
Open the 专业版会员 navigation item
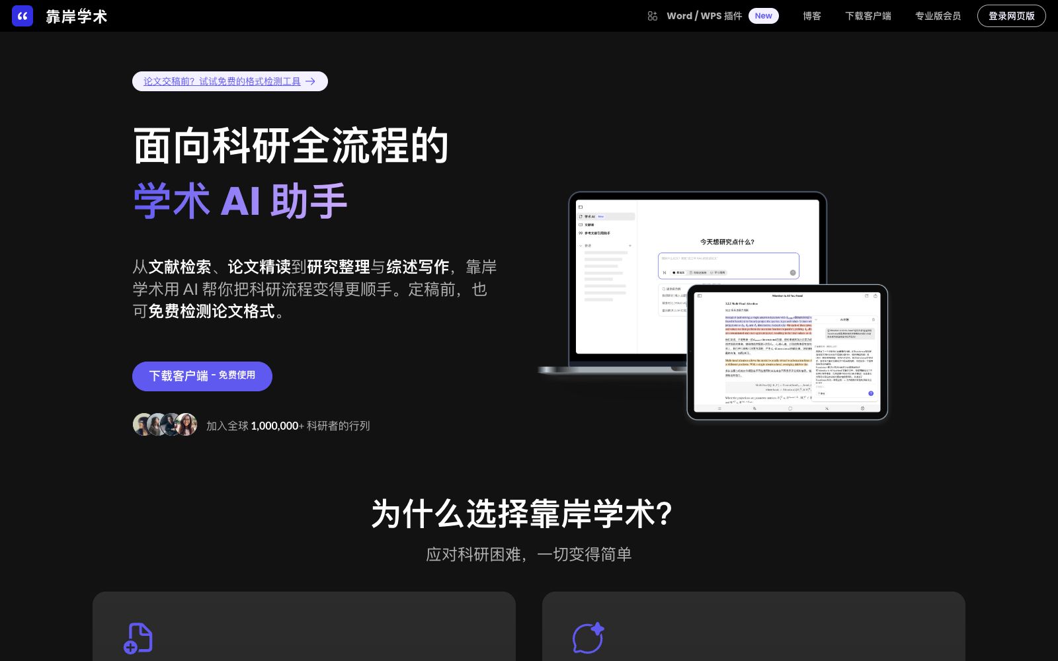coord(938,16)
